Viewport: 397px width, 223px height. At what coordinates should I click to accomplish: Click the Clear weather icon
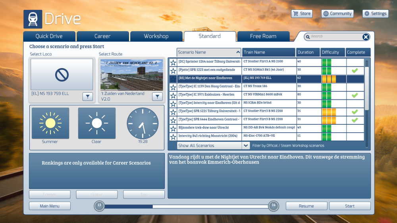pos(96,123)
